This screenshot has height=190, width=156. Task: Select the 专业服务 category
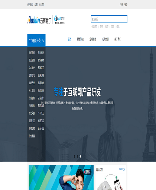[x=32, y=98]
